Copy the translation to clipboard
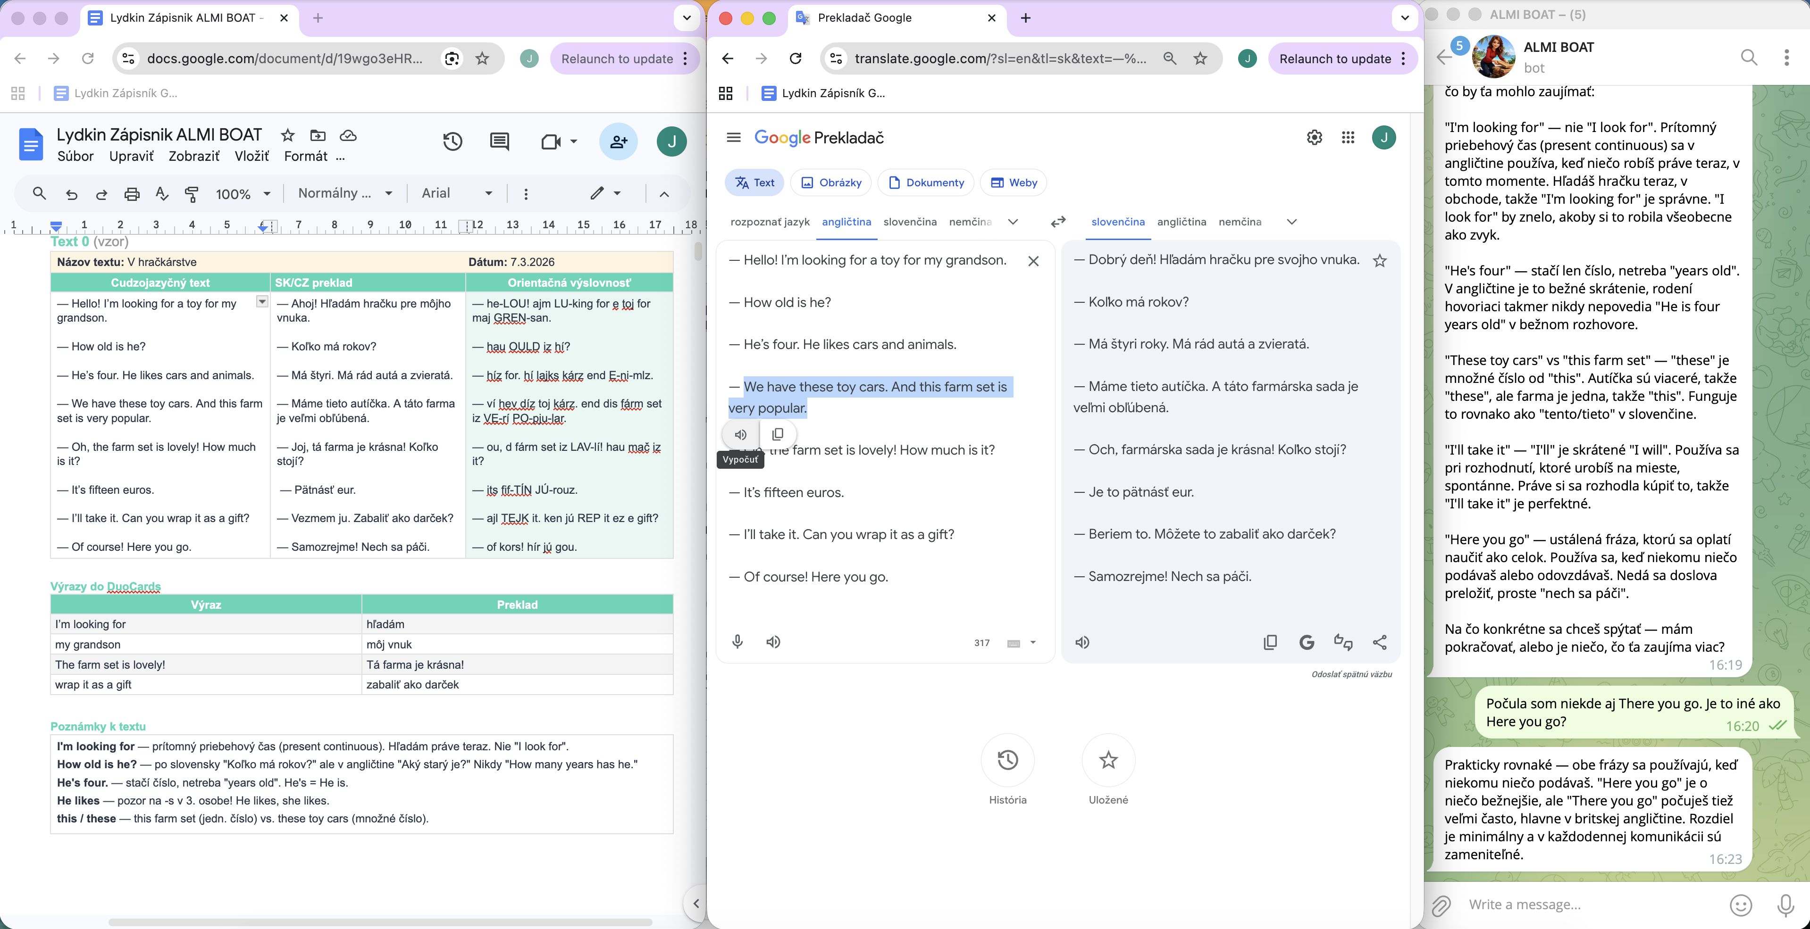The height and width of the screenshot is (929, 1810). point(1270,642)
